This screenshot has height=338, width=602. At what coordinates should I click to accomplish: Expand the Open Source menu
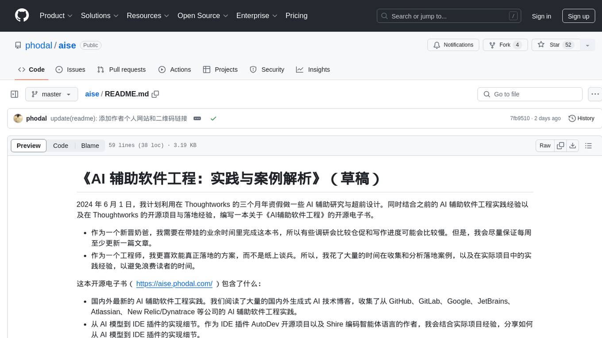click(x=203, y=15)
